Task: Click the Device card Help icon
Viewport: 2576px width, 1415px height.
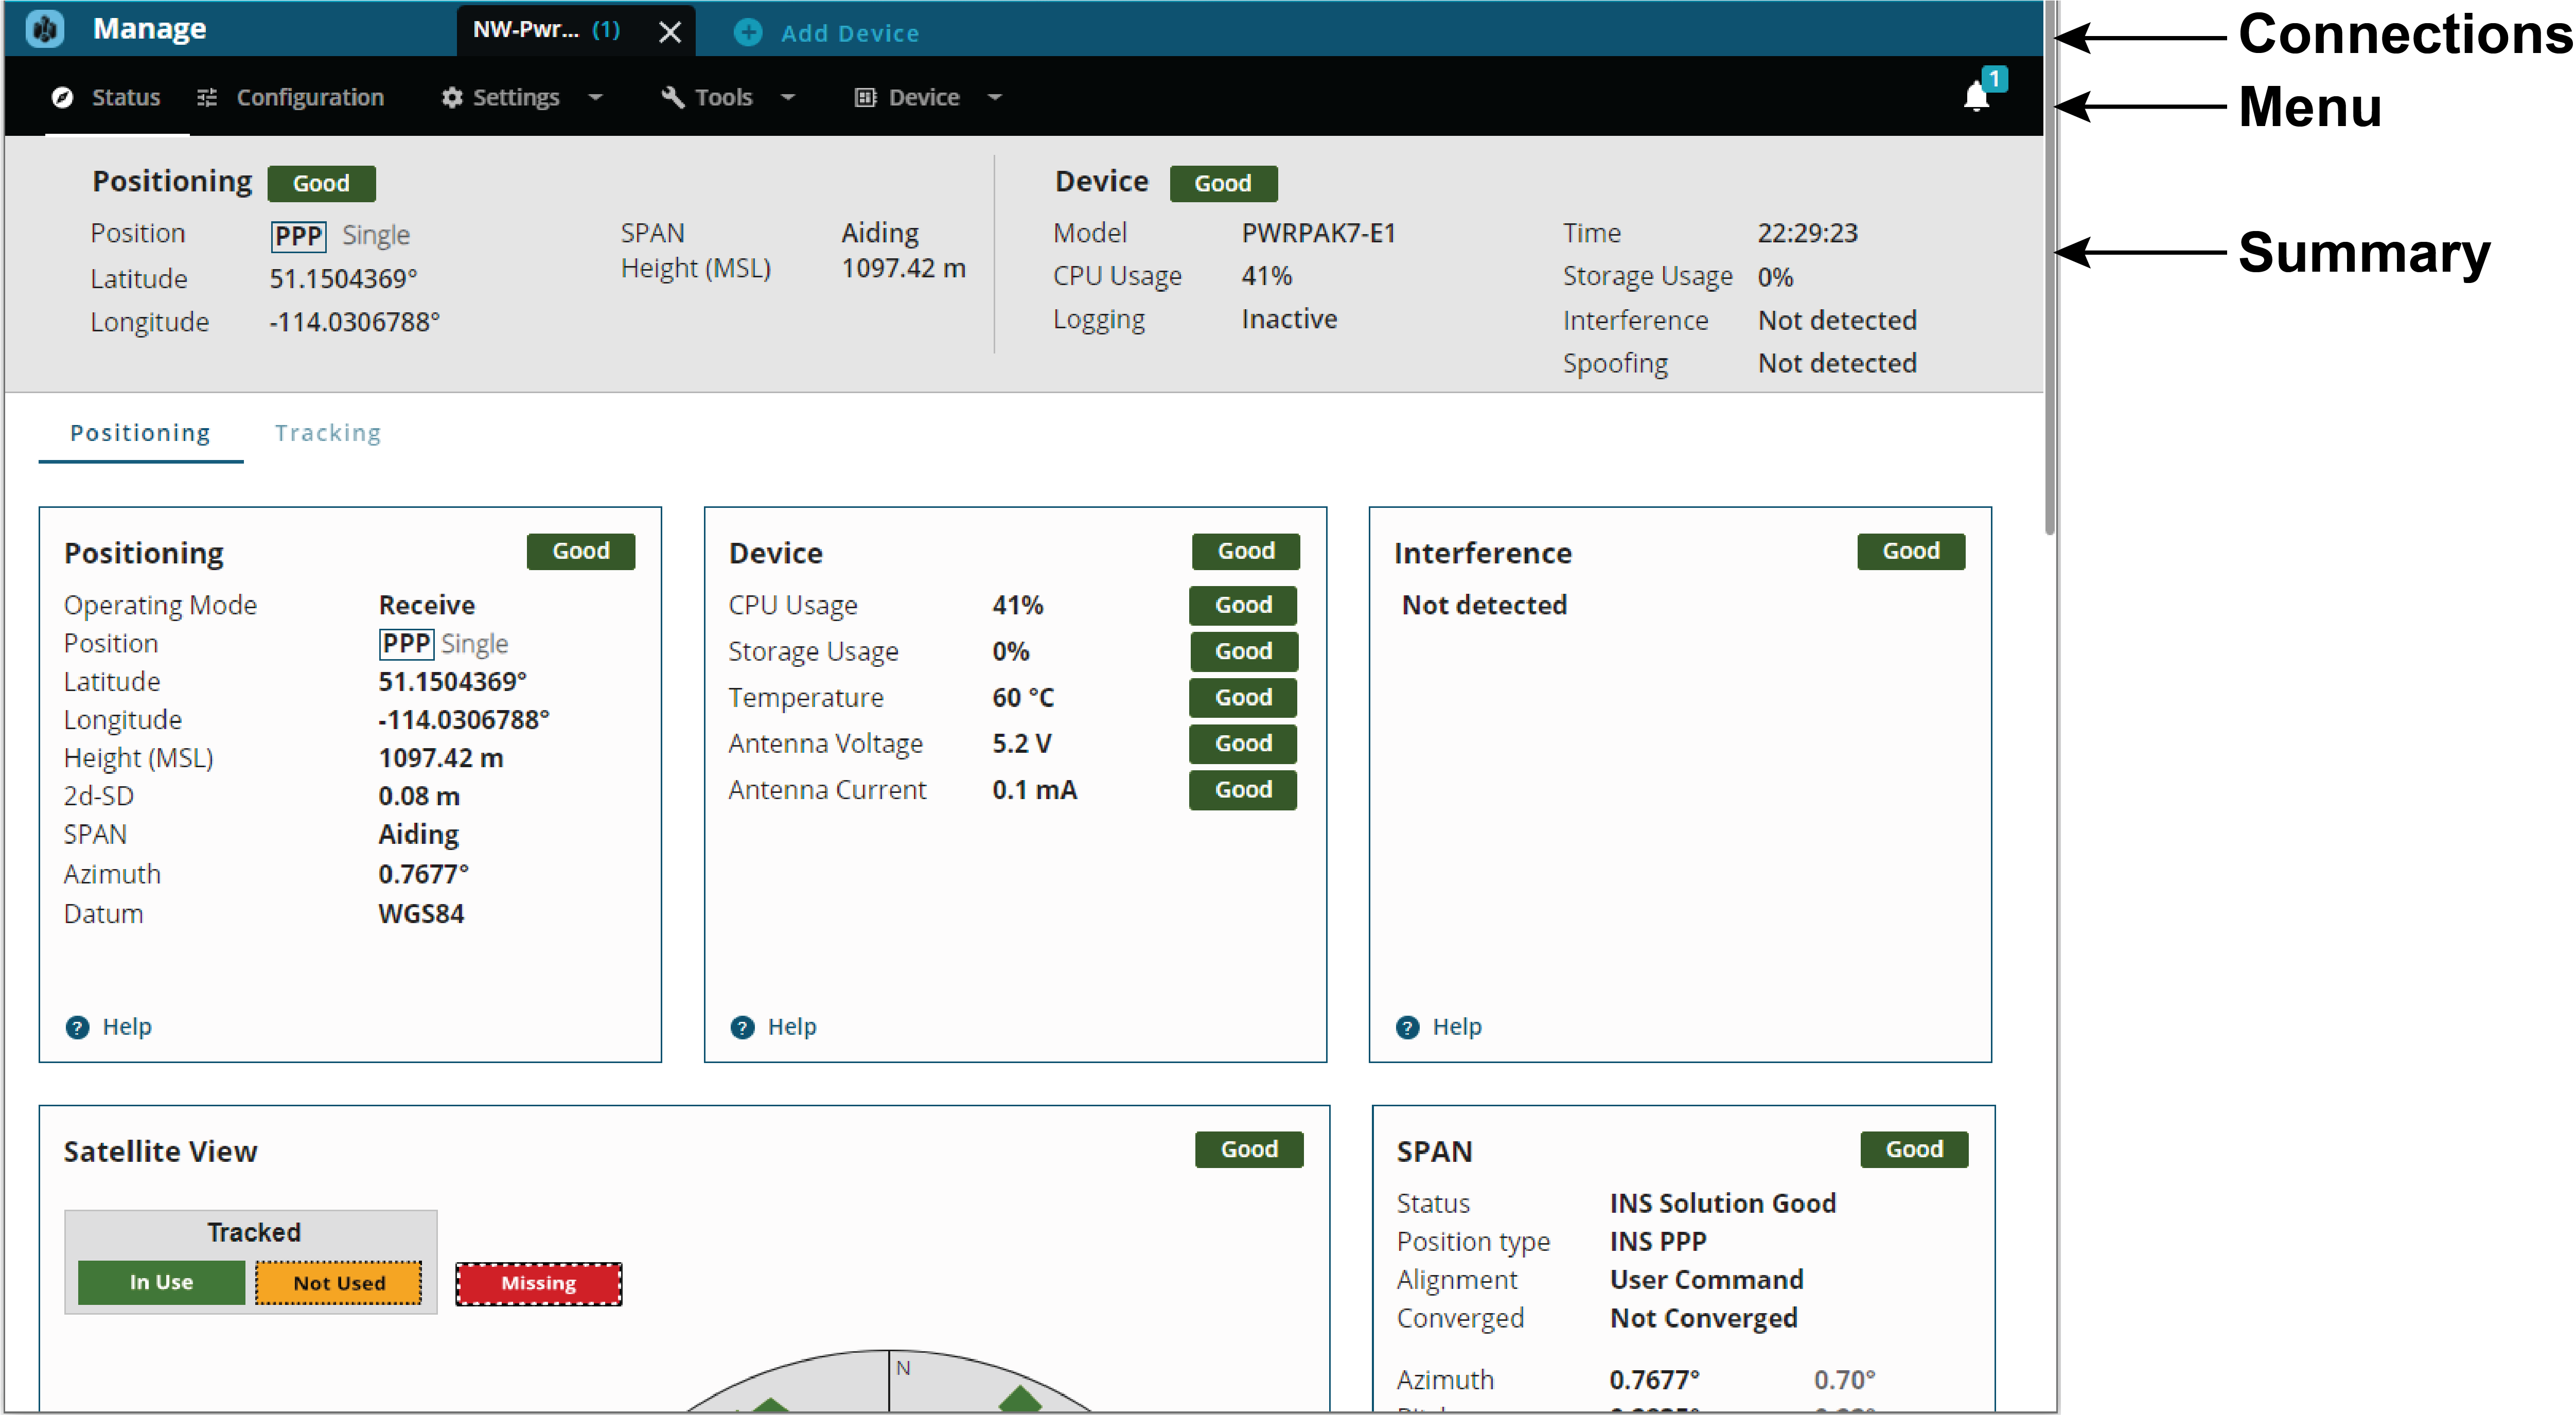Action: [742, 1027]
